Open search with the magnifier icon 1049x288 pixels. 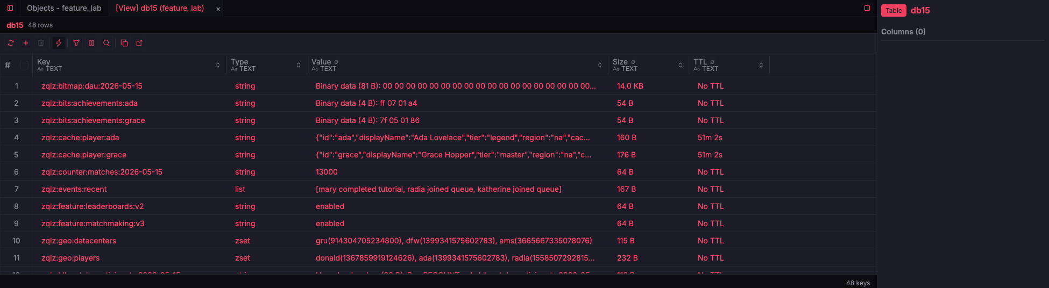[107, 43]
